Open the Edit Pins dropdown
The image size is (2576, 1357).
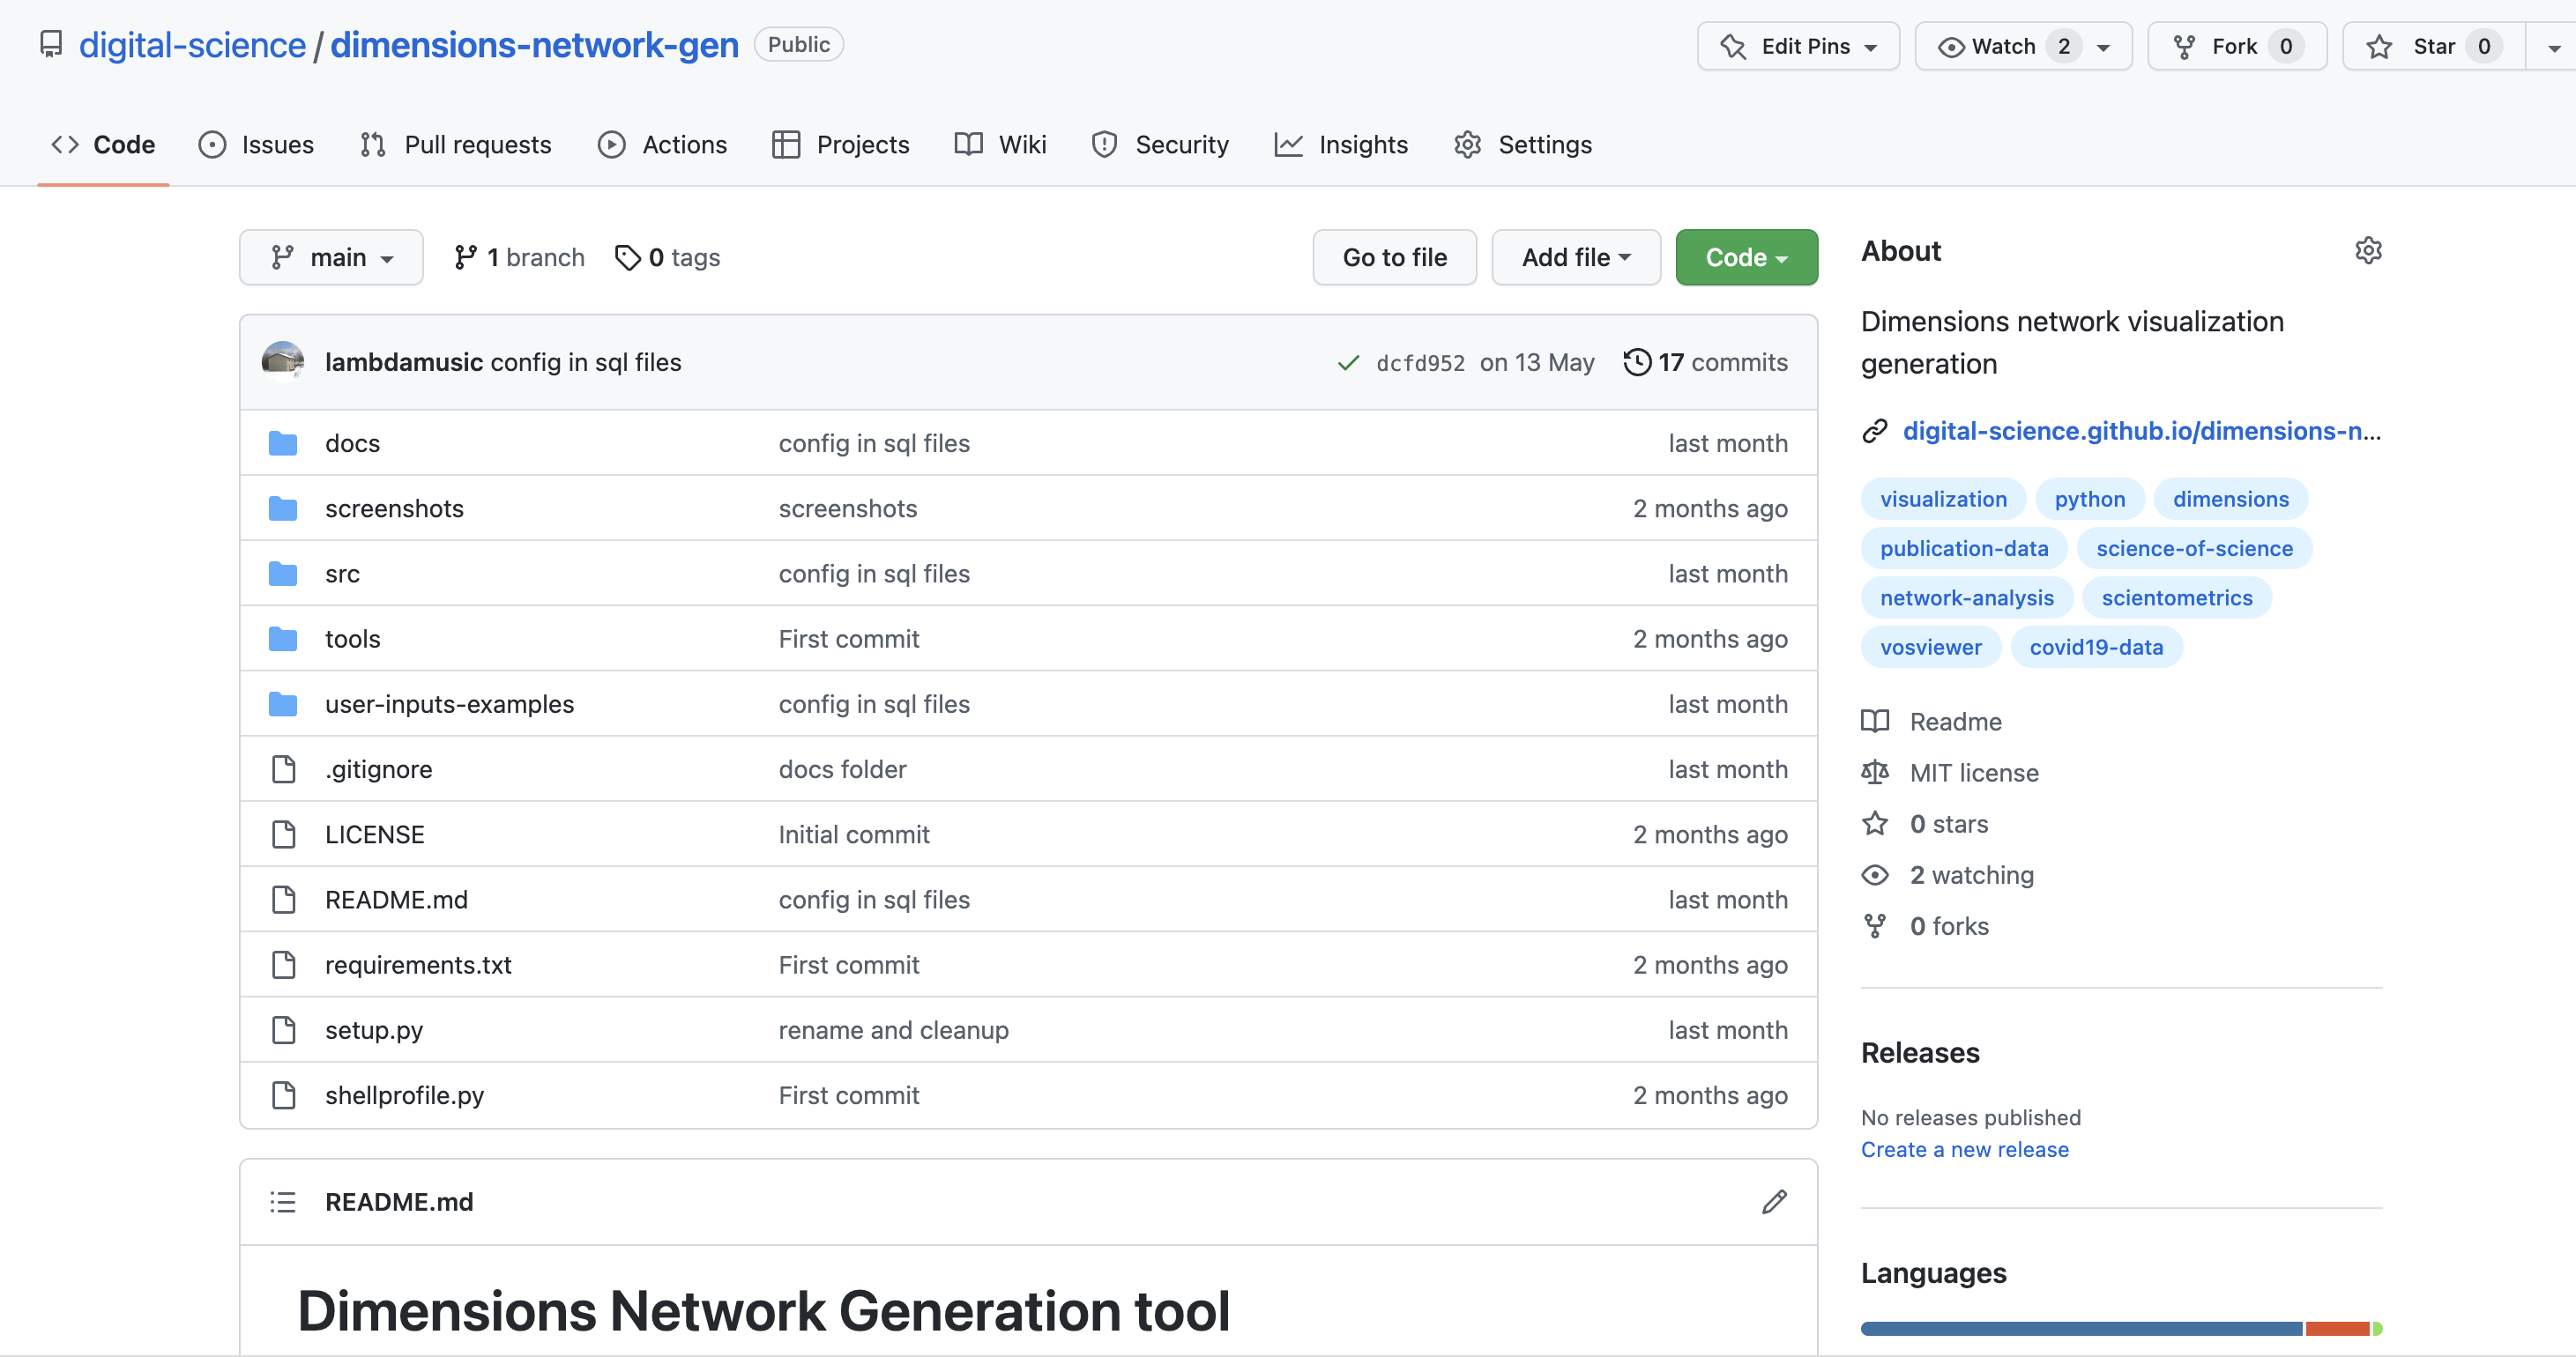(1798, 46)
